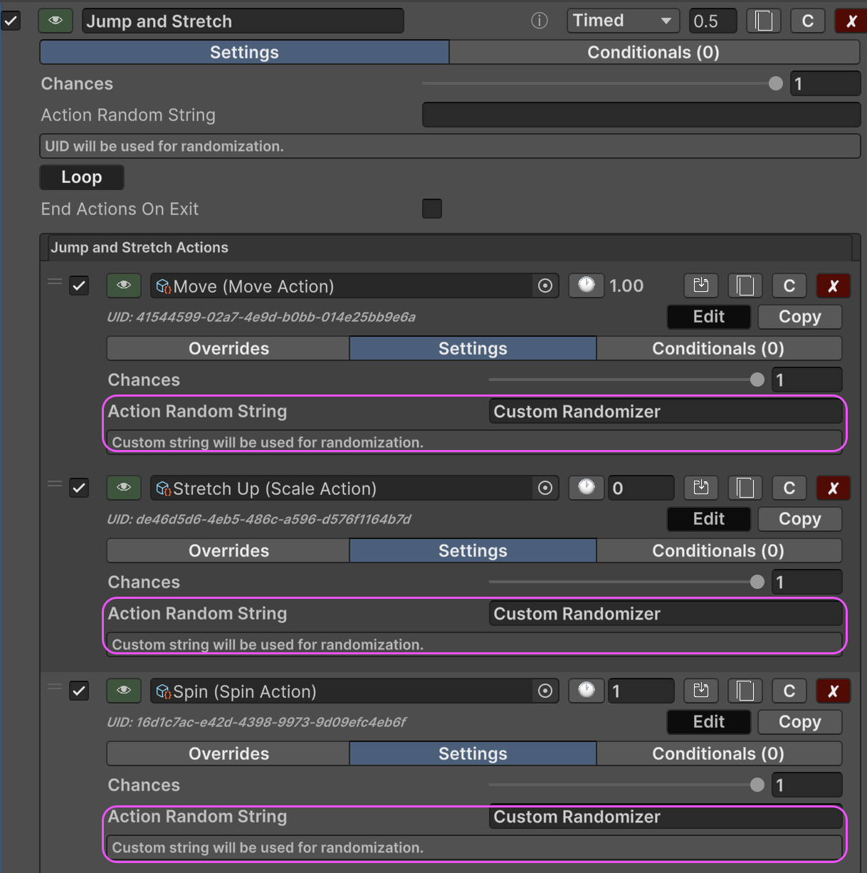Open the Spin (Spin Action) object field

pyautogui.click(x=342, y=691)
